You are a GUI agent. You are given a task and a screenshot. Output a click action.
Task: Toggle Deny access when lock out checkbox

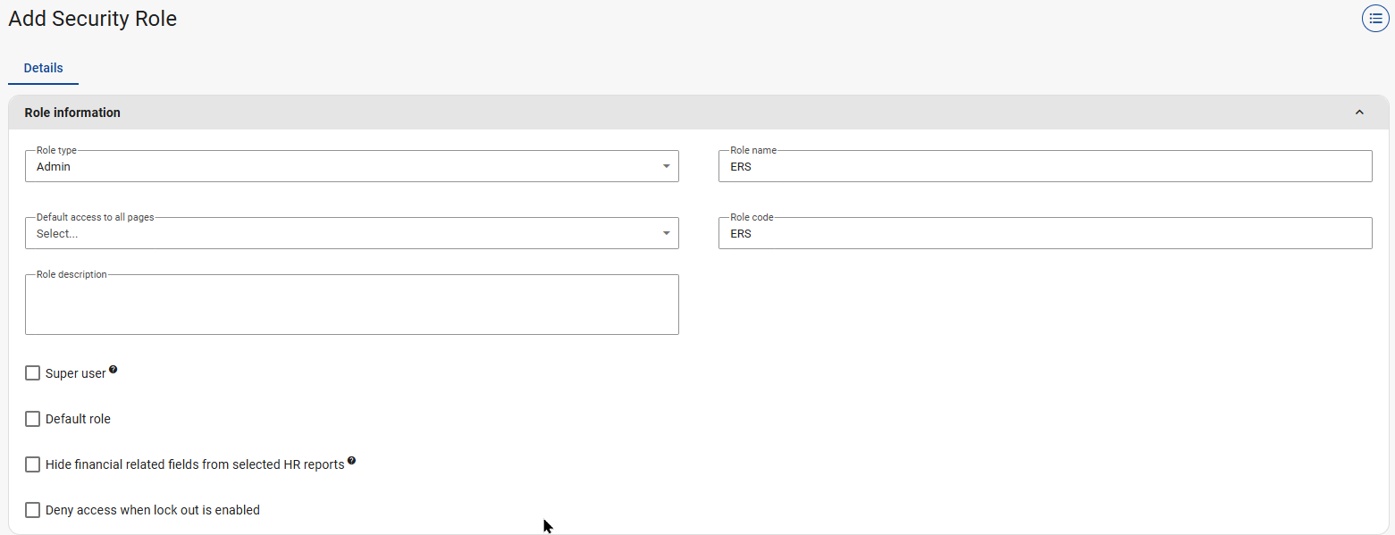point(33,510)
